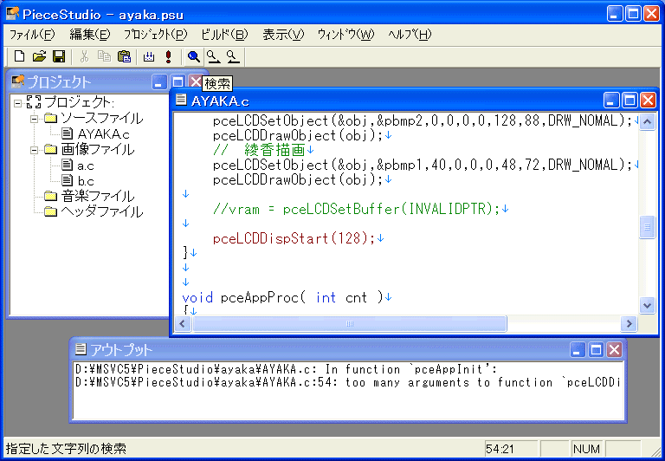Open the ビルド(B) menu

point(224,35)
